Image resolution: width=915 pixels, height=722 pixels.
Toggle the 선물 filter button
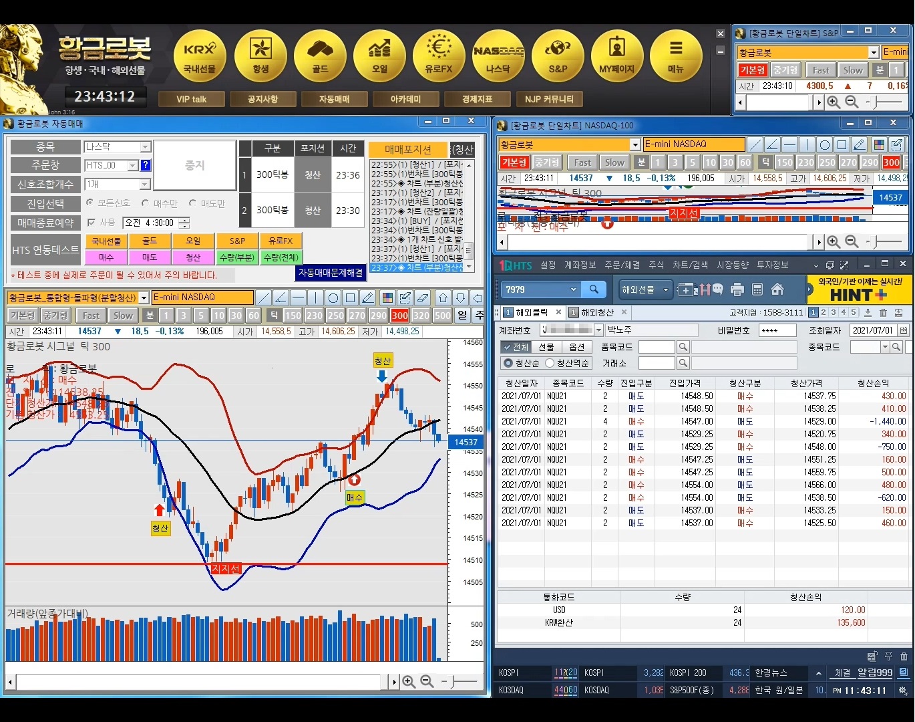pos(546,347)
